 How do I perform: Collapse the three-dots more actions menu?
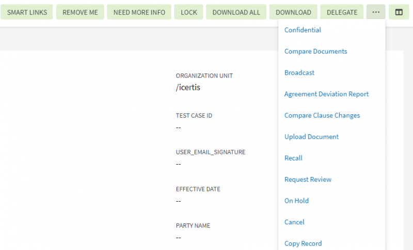pos(376,12)
